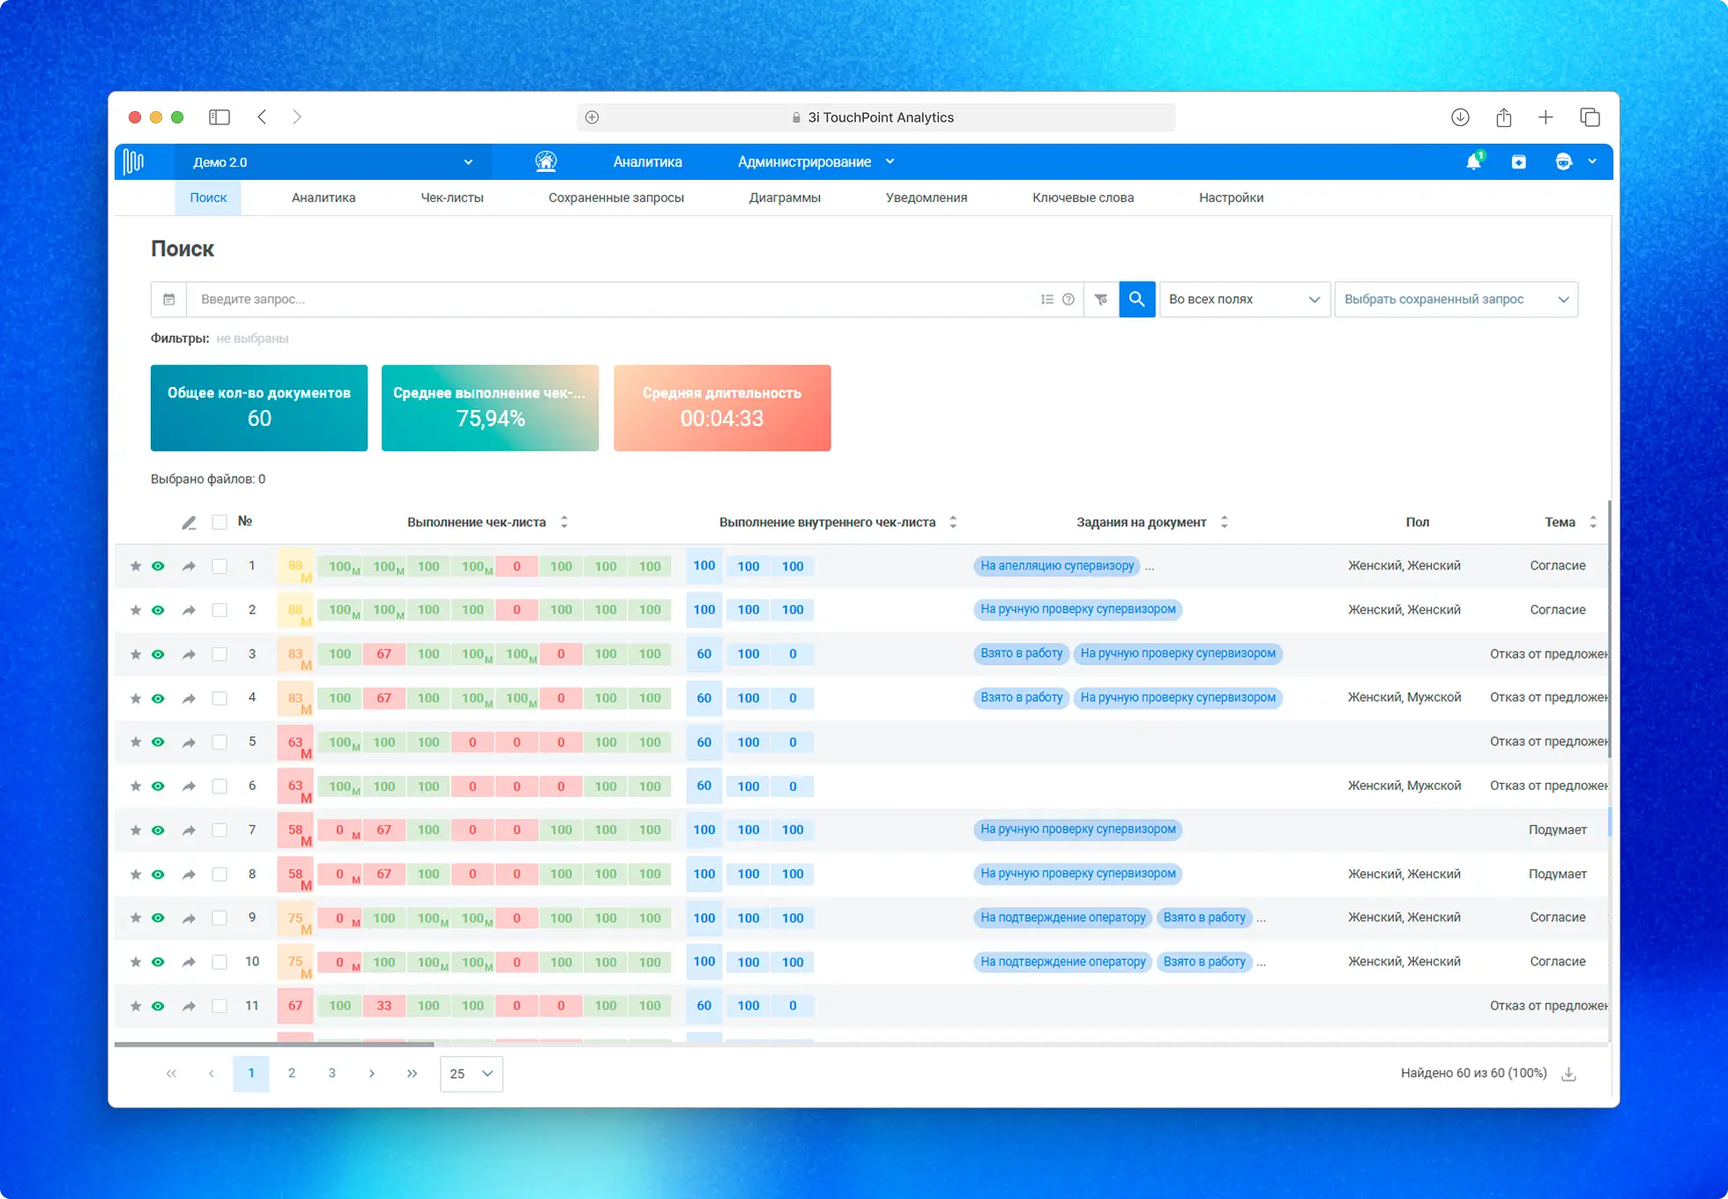Run the search using the magnifier button
Viewport: 1728px width, 1199px height.
coord(1136,299)
